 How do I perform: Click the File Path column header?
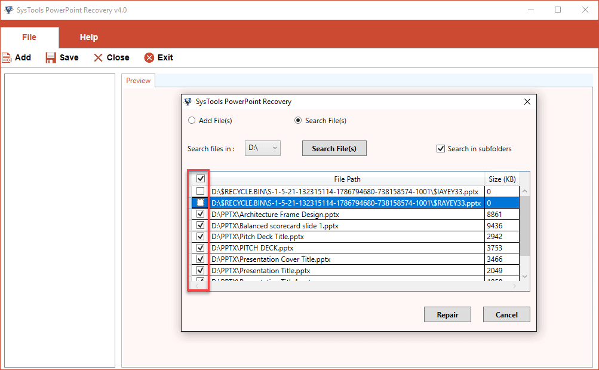[x=347, y=179]
